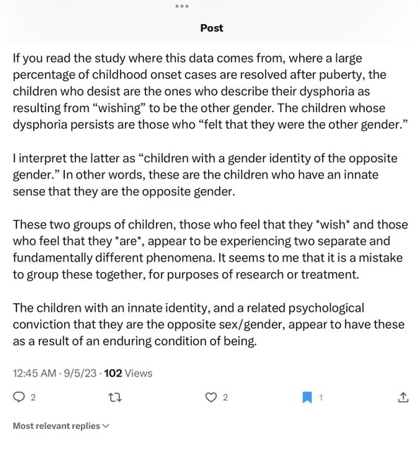Click the paragraph starting 'These two groups'
The height and width of the screenshot is (476, 419).
[210, 250]
